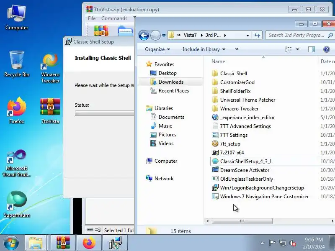Select the Classic Shell folder
Screen dimensions: 335x251
click(x=229, y=74)
